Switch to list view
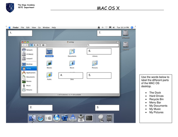 (x=35, y=45)
